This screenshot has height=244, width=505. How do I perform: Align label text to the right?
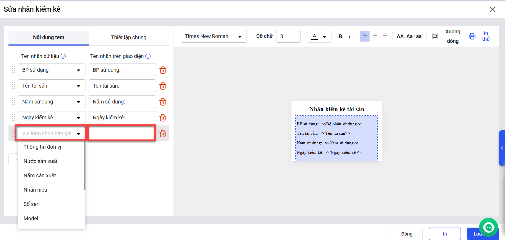[x=385, y=37]
